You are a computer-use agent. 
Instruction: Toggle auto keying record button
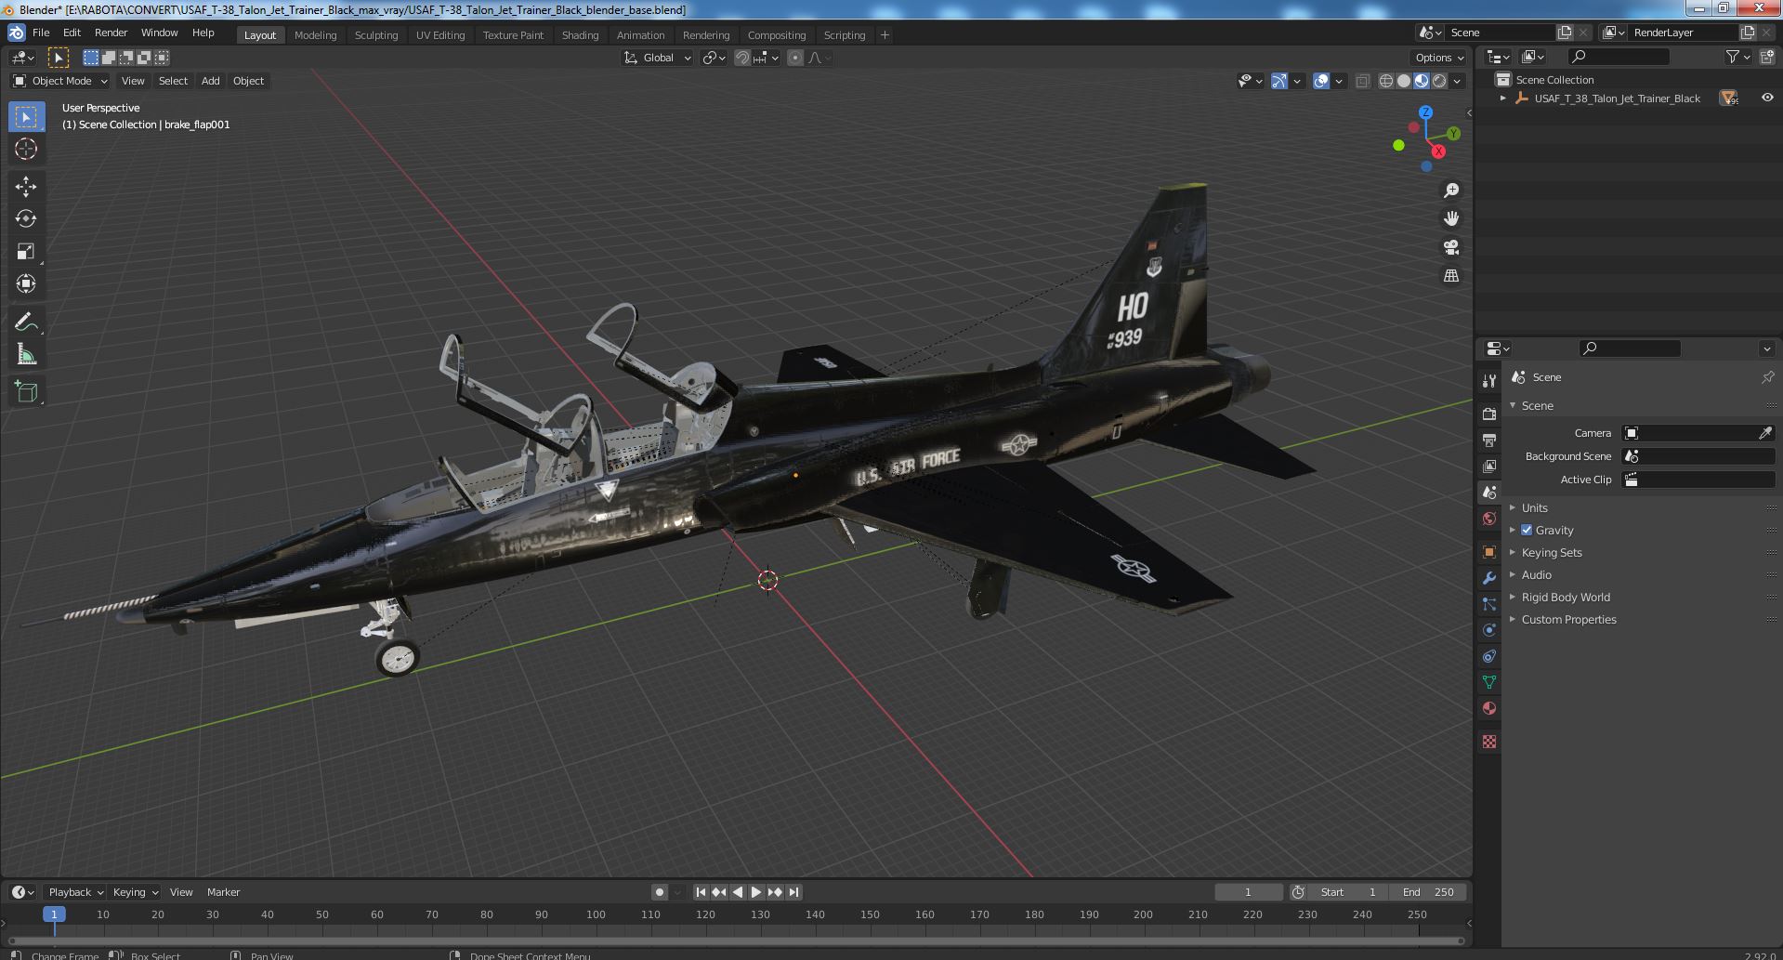pos(659,892)
